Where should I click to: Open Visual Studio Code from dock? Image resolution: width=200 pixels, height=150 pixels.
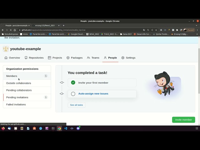66,128
